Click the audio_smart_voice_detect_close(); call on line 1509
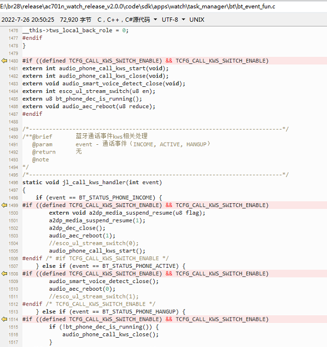The image size is (327, 347). [104, 281]
